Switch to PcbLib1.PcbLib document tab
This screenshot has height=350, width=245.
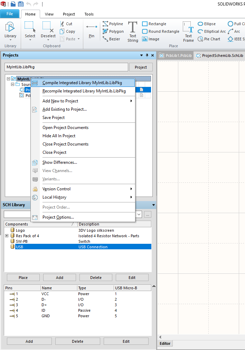pos(176,56)
